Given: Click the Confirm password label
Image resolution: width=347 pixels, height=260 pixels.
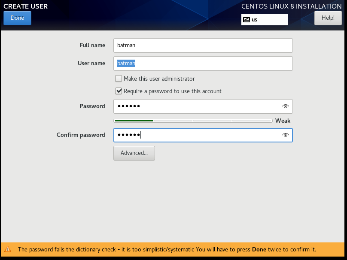Looking at the screenshot, I should 81,135.
